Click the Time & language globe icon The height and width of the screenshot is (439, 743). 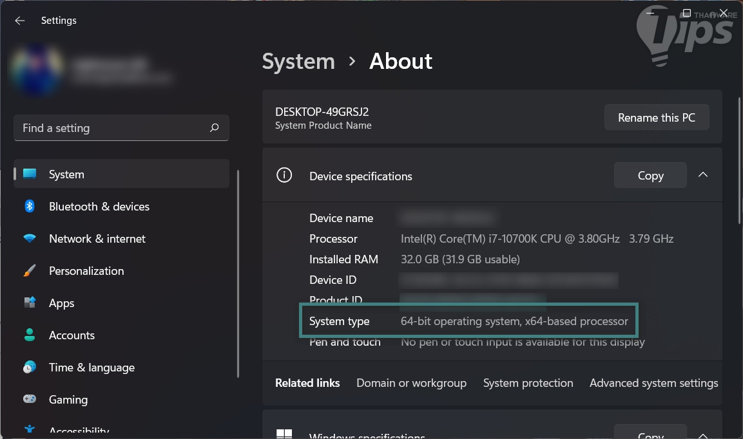tap(30, 368)
